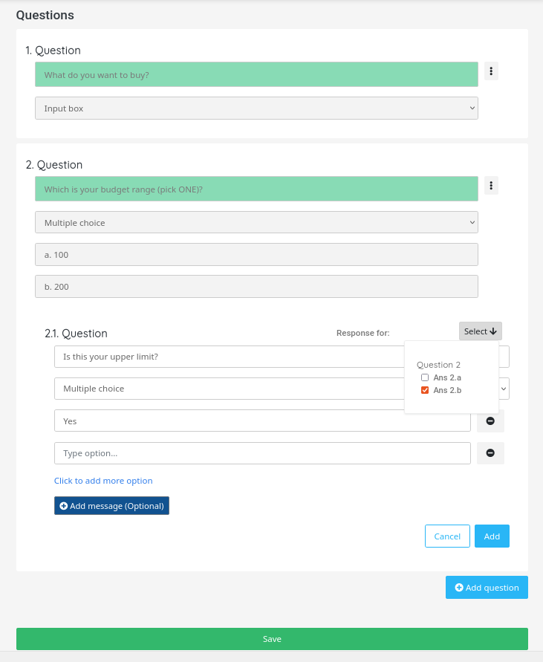Open the three-dot menu for Question 1
Image resolution: width=543 pixels, height=662 pixels.
click(491, 71)
